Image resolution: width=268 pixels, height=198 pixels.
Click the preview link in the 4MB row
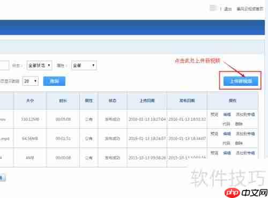(x=214, y=153)
